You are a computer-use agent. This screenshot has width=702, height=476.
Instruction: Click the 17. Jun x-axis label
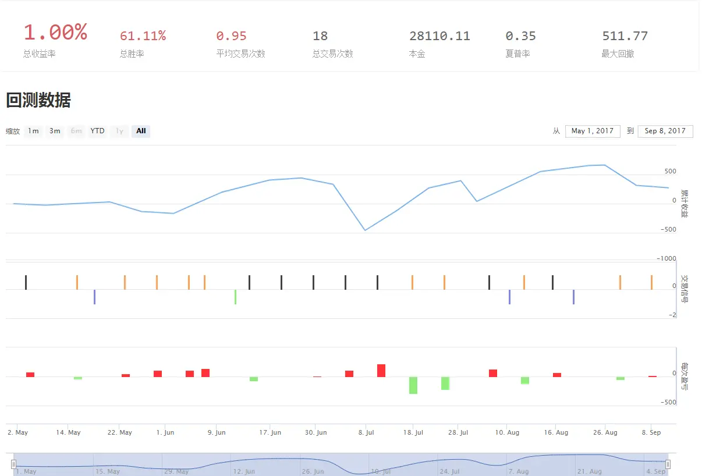pos(270,432)
